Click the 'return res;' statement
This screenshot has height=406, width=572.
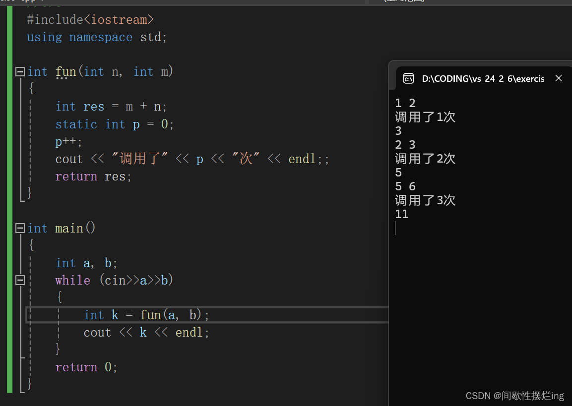click(x=93, y=176)
